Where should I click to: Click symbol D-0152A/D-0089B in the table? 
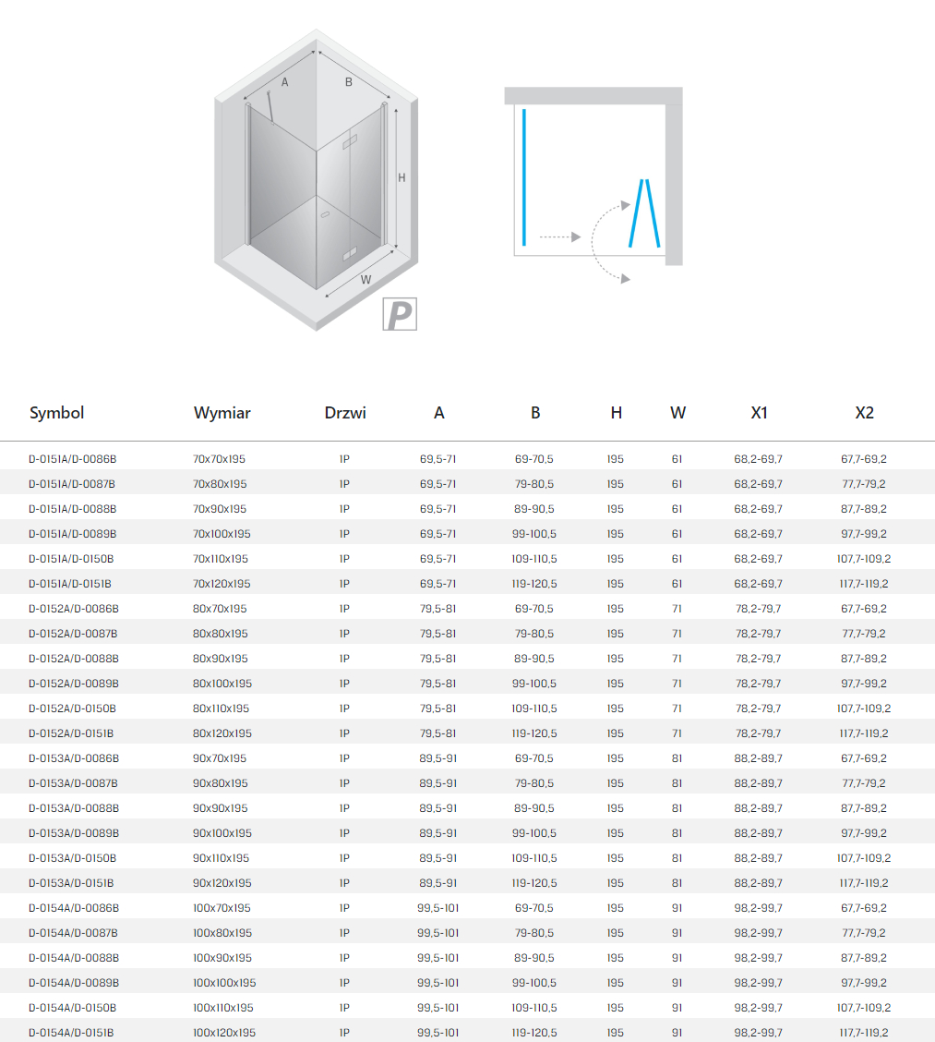point(74,684)
